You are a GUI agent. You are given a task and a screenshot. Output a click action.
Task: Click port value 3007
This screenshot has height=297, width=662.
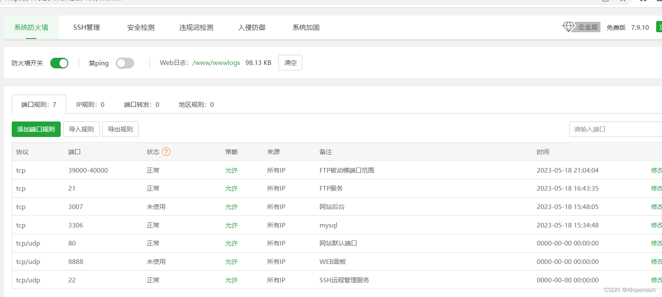click(x=75, y=207)
